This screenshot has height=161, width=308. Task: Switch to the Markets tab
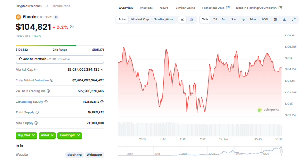pyautogui.click(x=146, y=8)
